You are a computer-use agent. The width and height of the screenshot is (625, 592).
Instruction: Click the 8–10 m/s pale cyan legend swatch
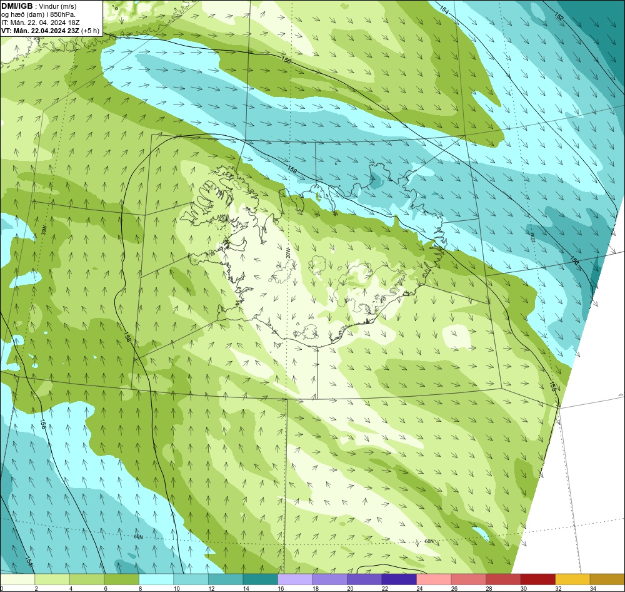tap(156, 579)
